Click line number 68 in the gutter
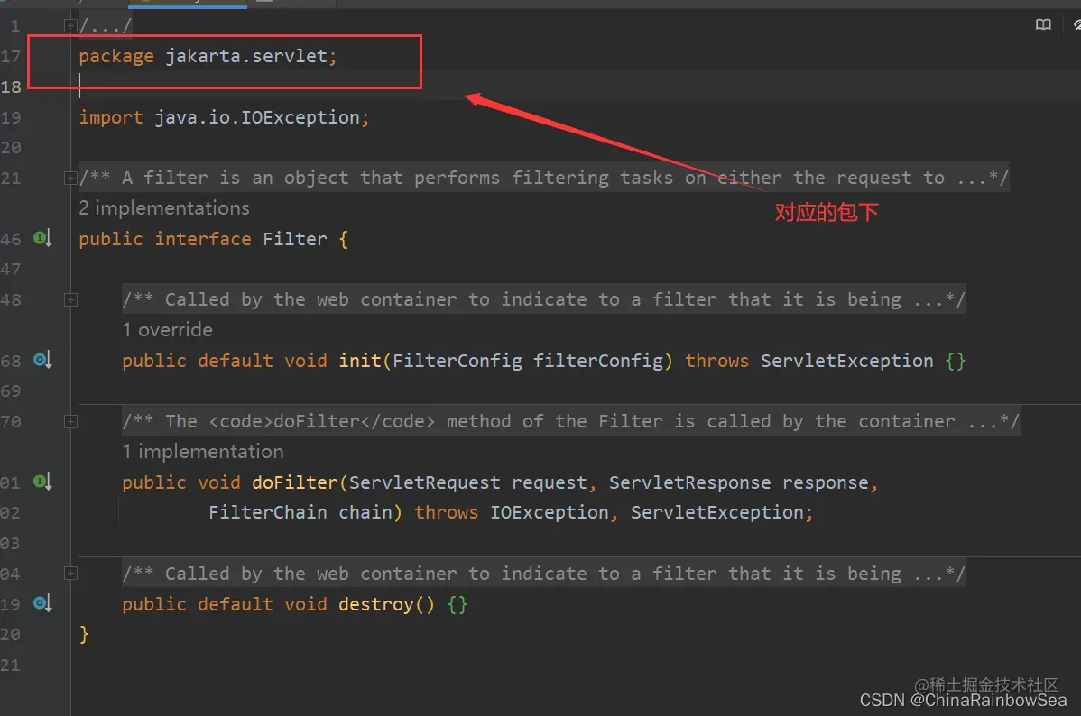 pyautogui.click(x=11, y=361)
